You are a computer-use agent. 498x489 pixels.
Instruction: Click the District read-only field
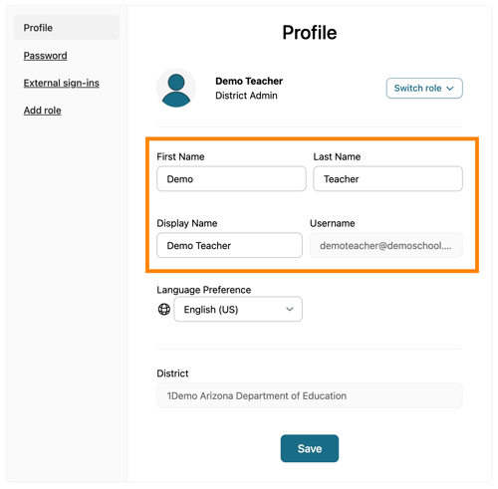click(x=310, y=395)
